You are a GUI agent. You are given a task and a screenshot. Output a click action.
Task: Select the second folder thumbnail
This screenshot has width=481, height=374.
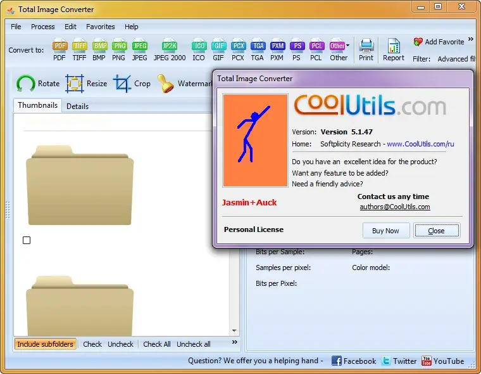(x=80, y=306)
